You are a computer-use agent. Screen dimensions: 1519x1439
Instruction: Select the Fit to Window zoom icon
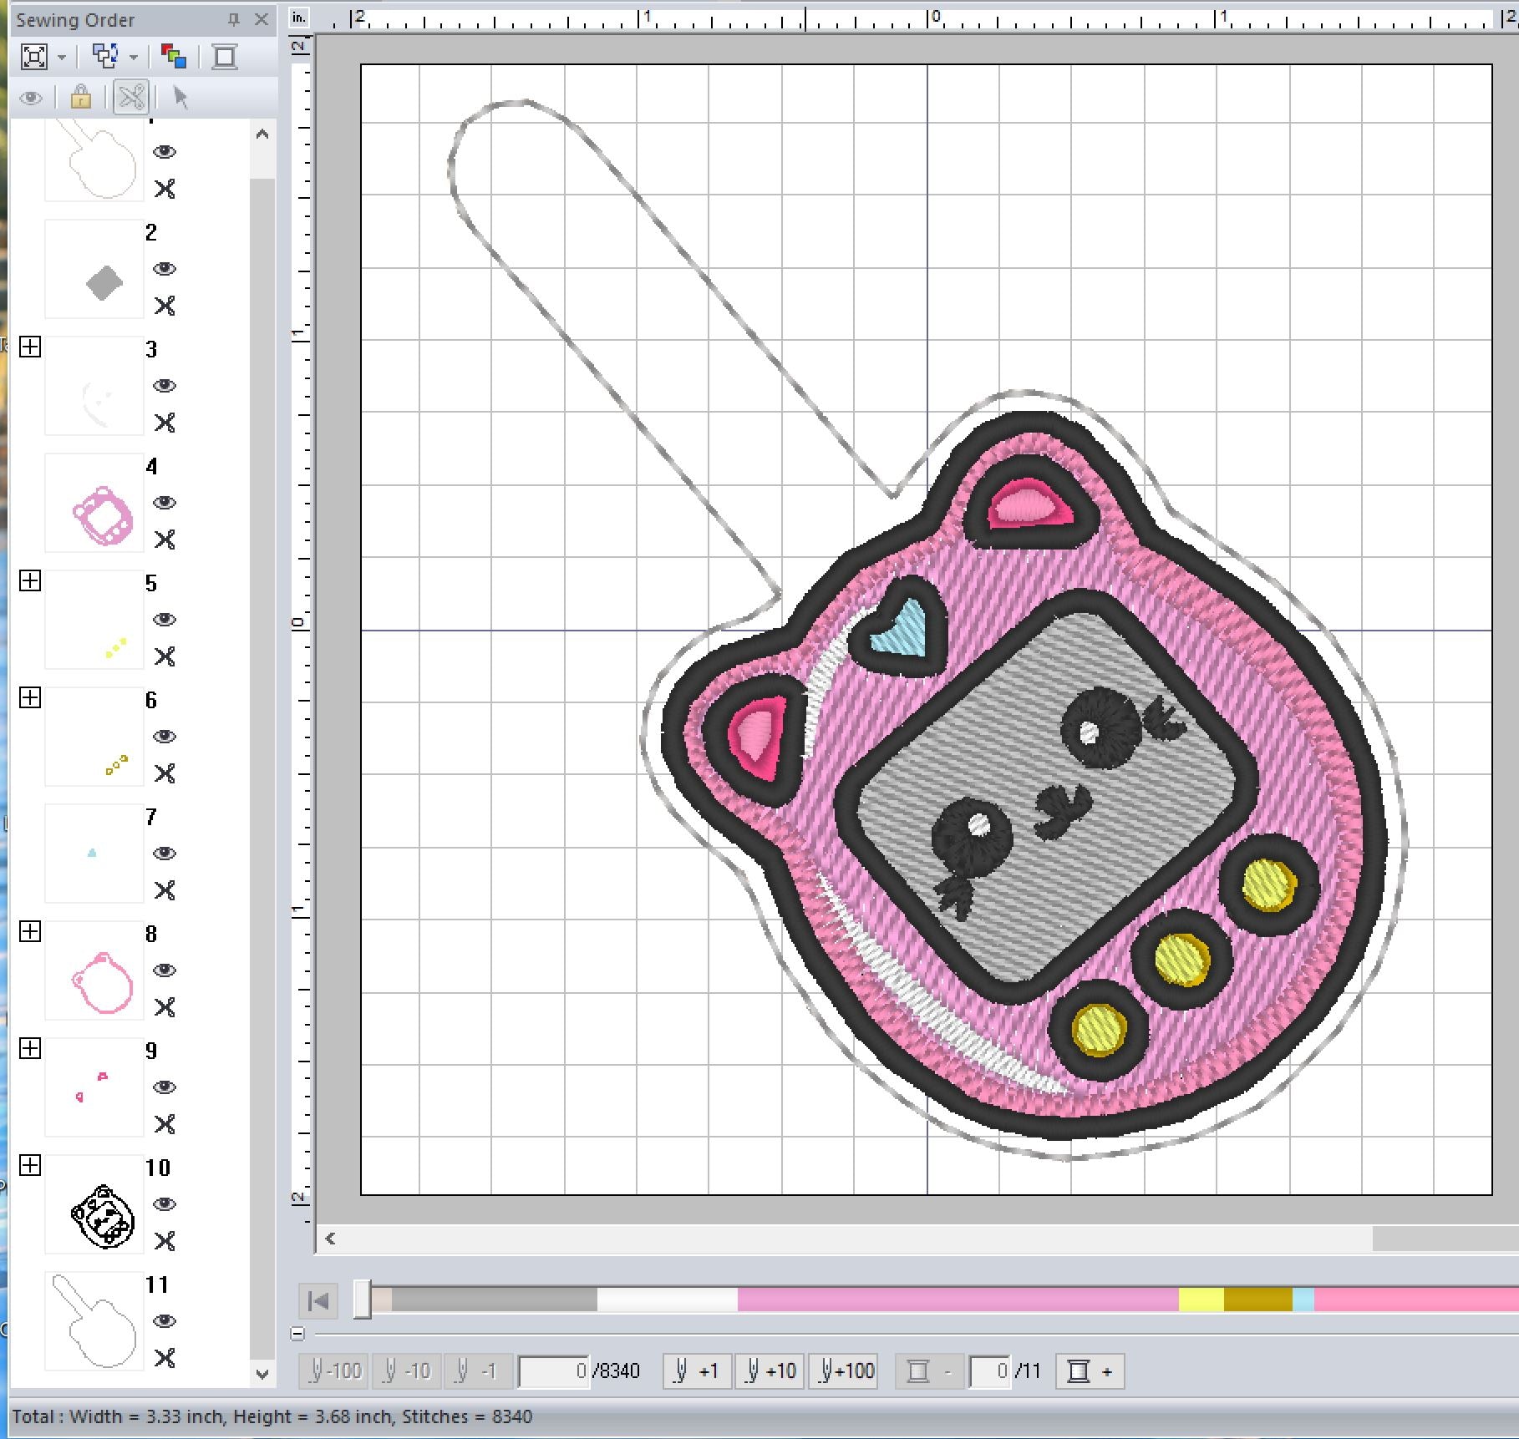(35, 57)
